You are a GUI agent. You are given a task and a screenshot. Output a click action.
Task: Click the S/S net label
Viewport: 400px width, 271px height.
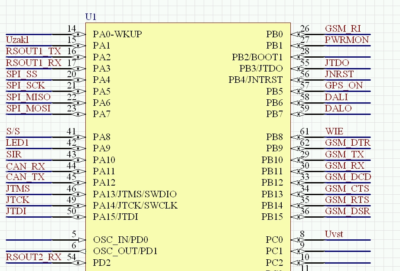coord(13,131)
